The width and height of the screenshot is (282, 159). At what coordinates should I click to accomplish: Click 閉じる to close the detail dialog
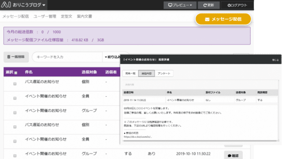(275, 60)
